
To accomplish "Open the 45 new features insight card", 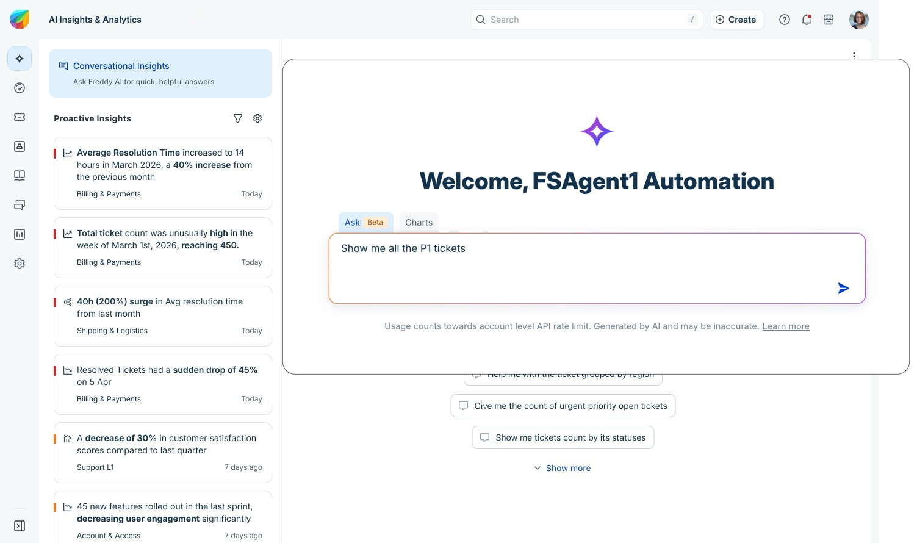I will point(163,517).
